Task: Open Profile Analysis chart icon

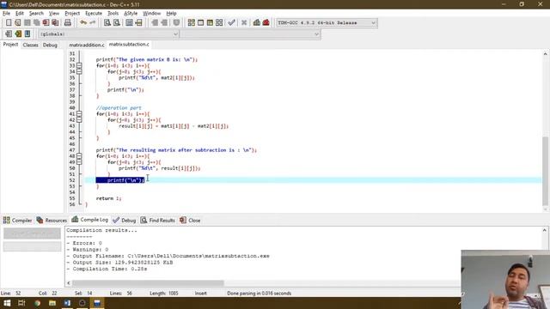Action: (257, 23)
